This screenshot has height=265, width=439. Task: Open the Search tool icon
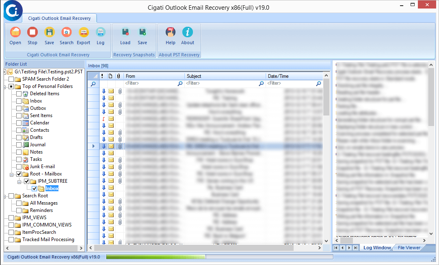66,32
